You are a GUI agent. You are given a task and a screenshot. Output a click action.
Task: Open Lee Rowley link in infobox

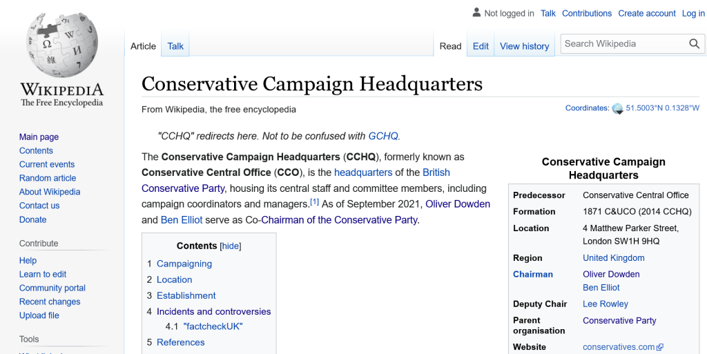tap(605, 304)
